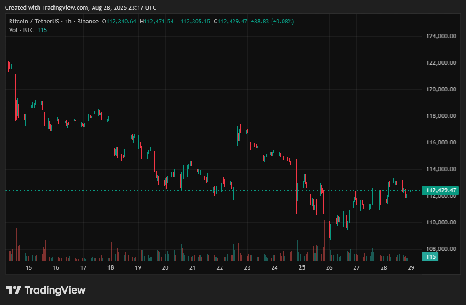Click date 20 on time axis
466x305 pixels.
[x=165, y=268]
